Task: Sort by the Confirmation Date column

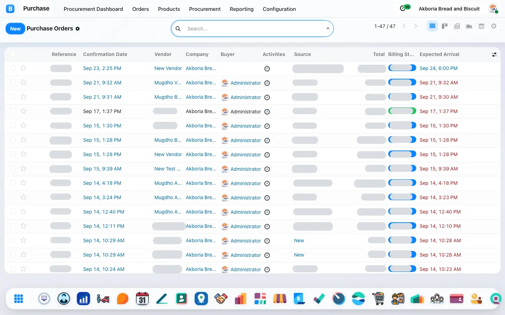Action: [105, 54]
